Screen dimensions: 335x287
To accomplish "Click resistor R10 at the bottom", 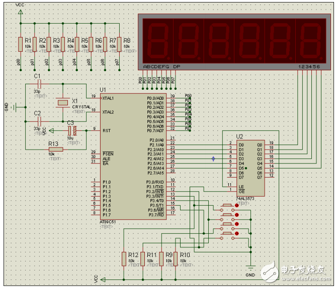I will click(176, 258).
